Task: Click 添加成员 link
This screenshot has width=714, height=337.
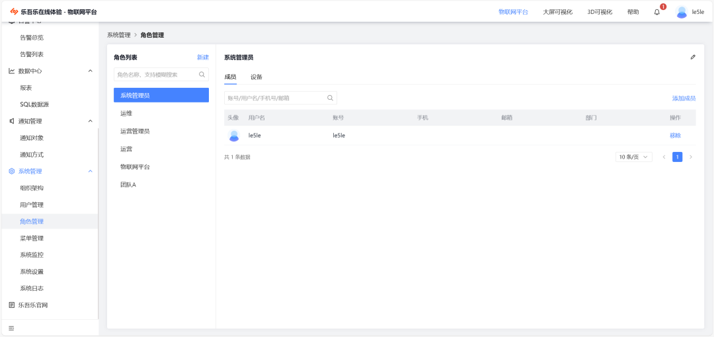Action: coord(684,98)
